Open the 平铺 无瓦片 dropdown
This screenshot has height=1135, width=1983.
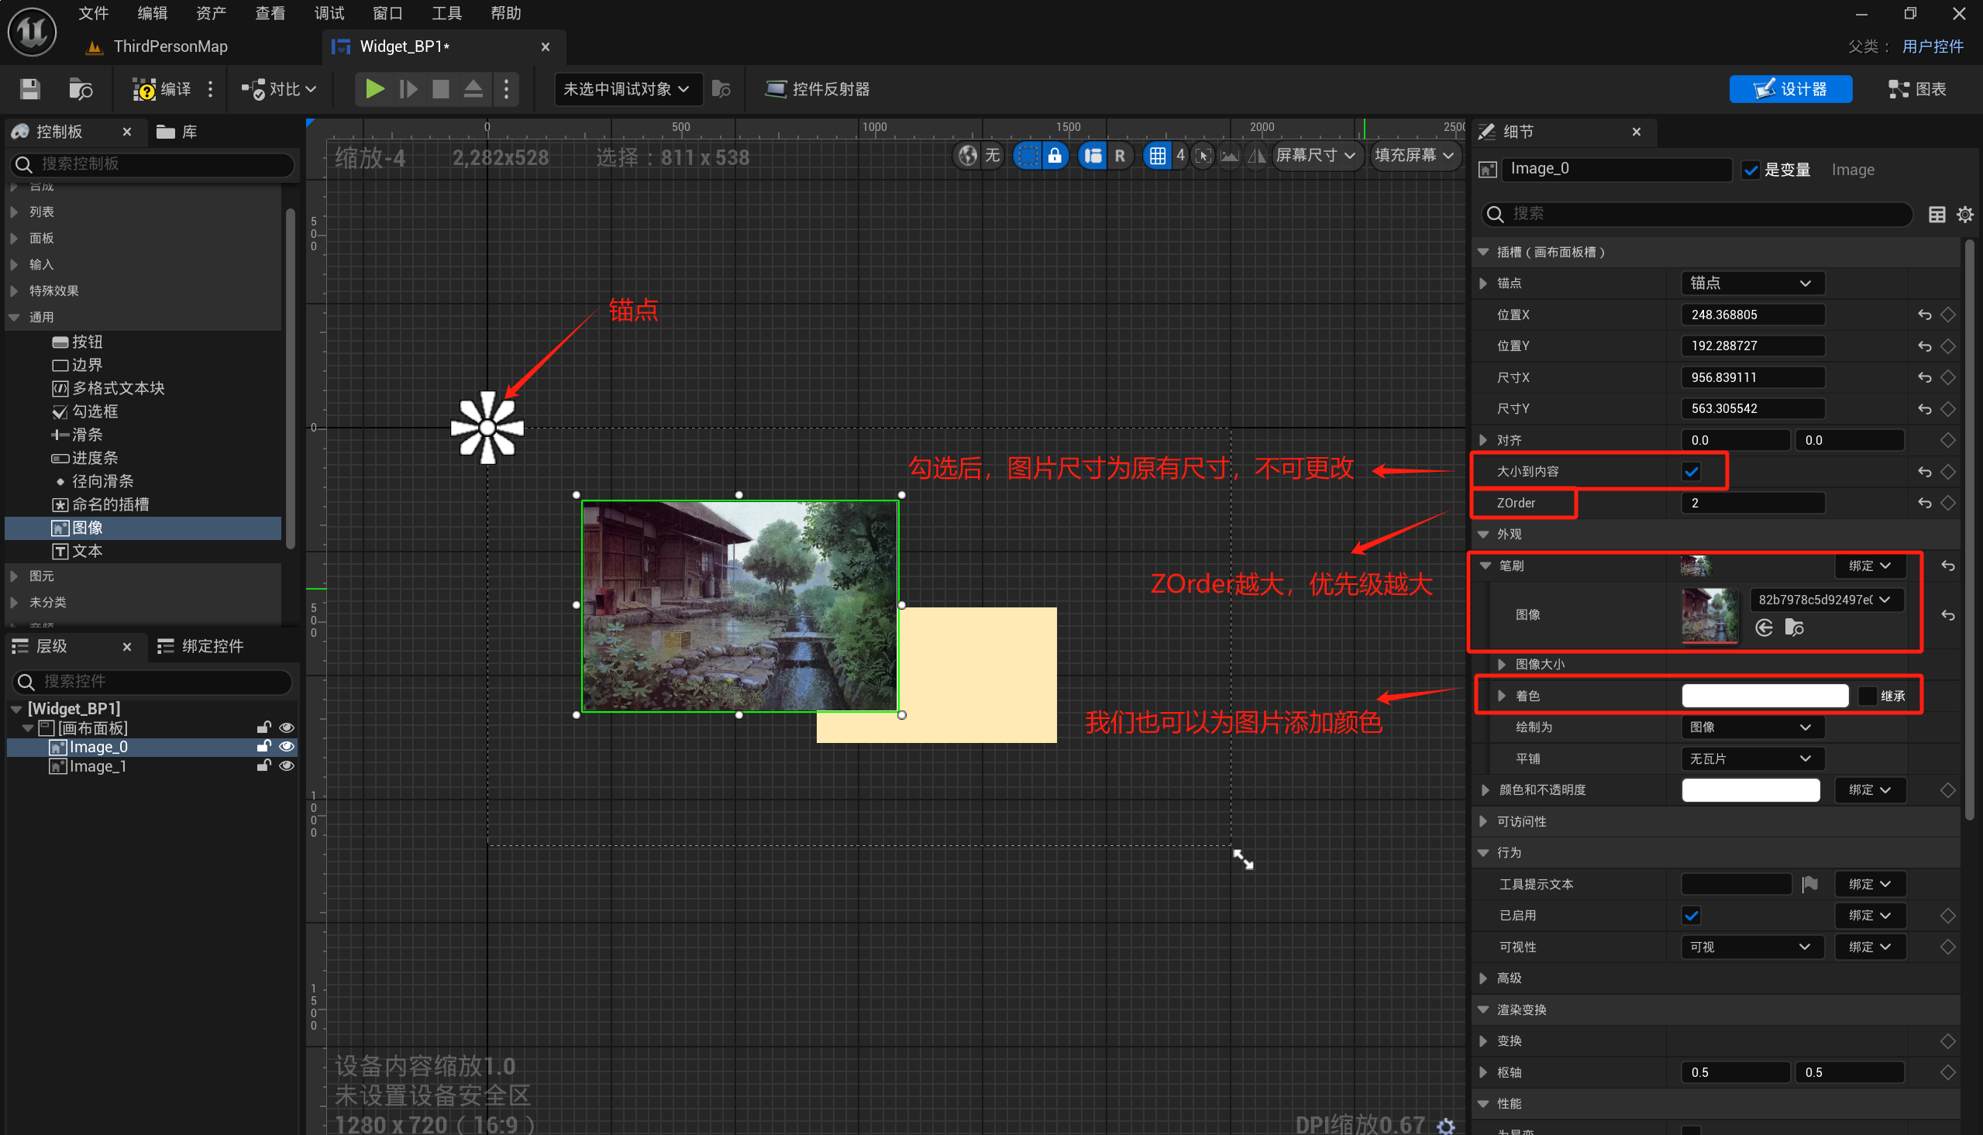pos(1752,758)
